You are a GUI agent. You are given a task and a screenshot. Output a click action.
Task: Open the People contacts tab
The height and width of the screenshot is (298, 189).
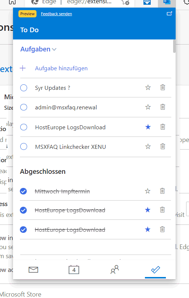pyautogui.click(x=115, y=269)
